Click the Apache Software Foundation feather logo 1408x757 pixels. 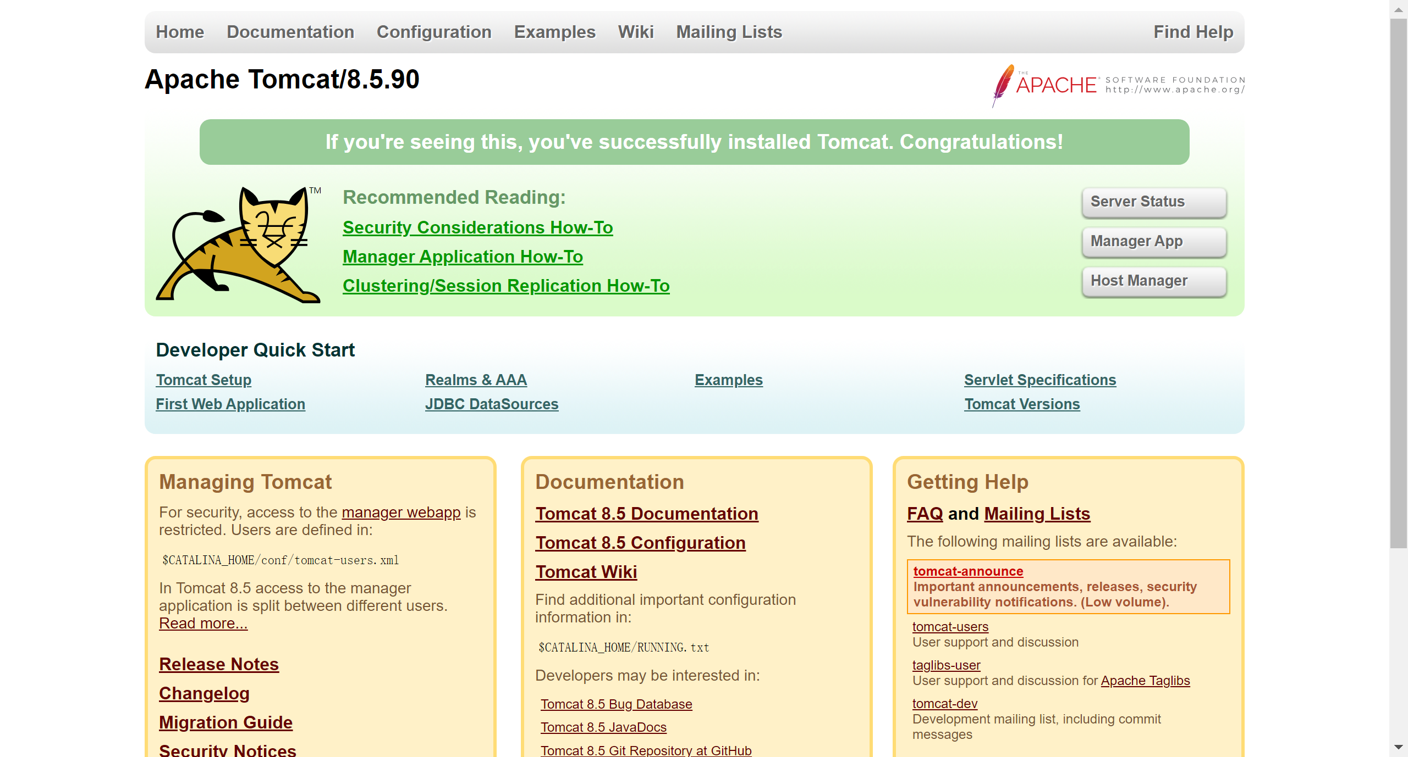(1118, 85)
